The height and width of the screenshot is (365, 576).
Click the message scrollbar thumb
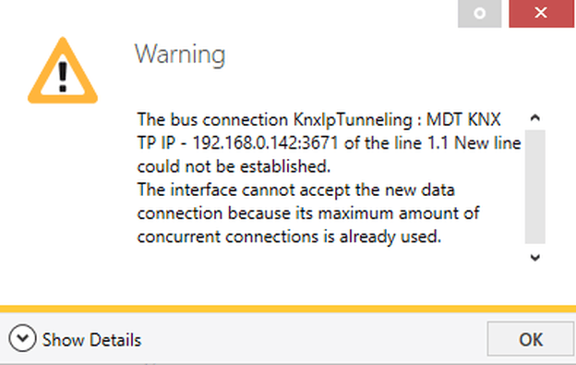pos(534,187)
